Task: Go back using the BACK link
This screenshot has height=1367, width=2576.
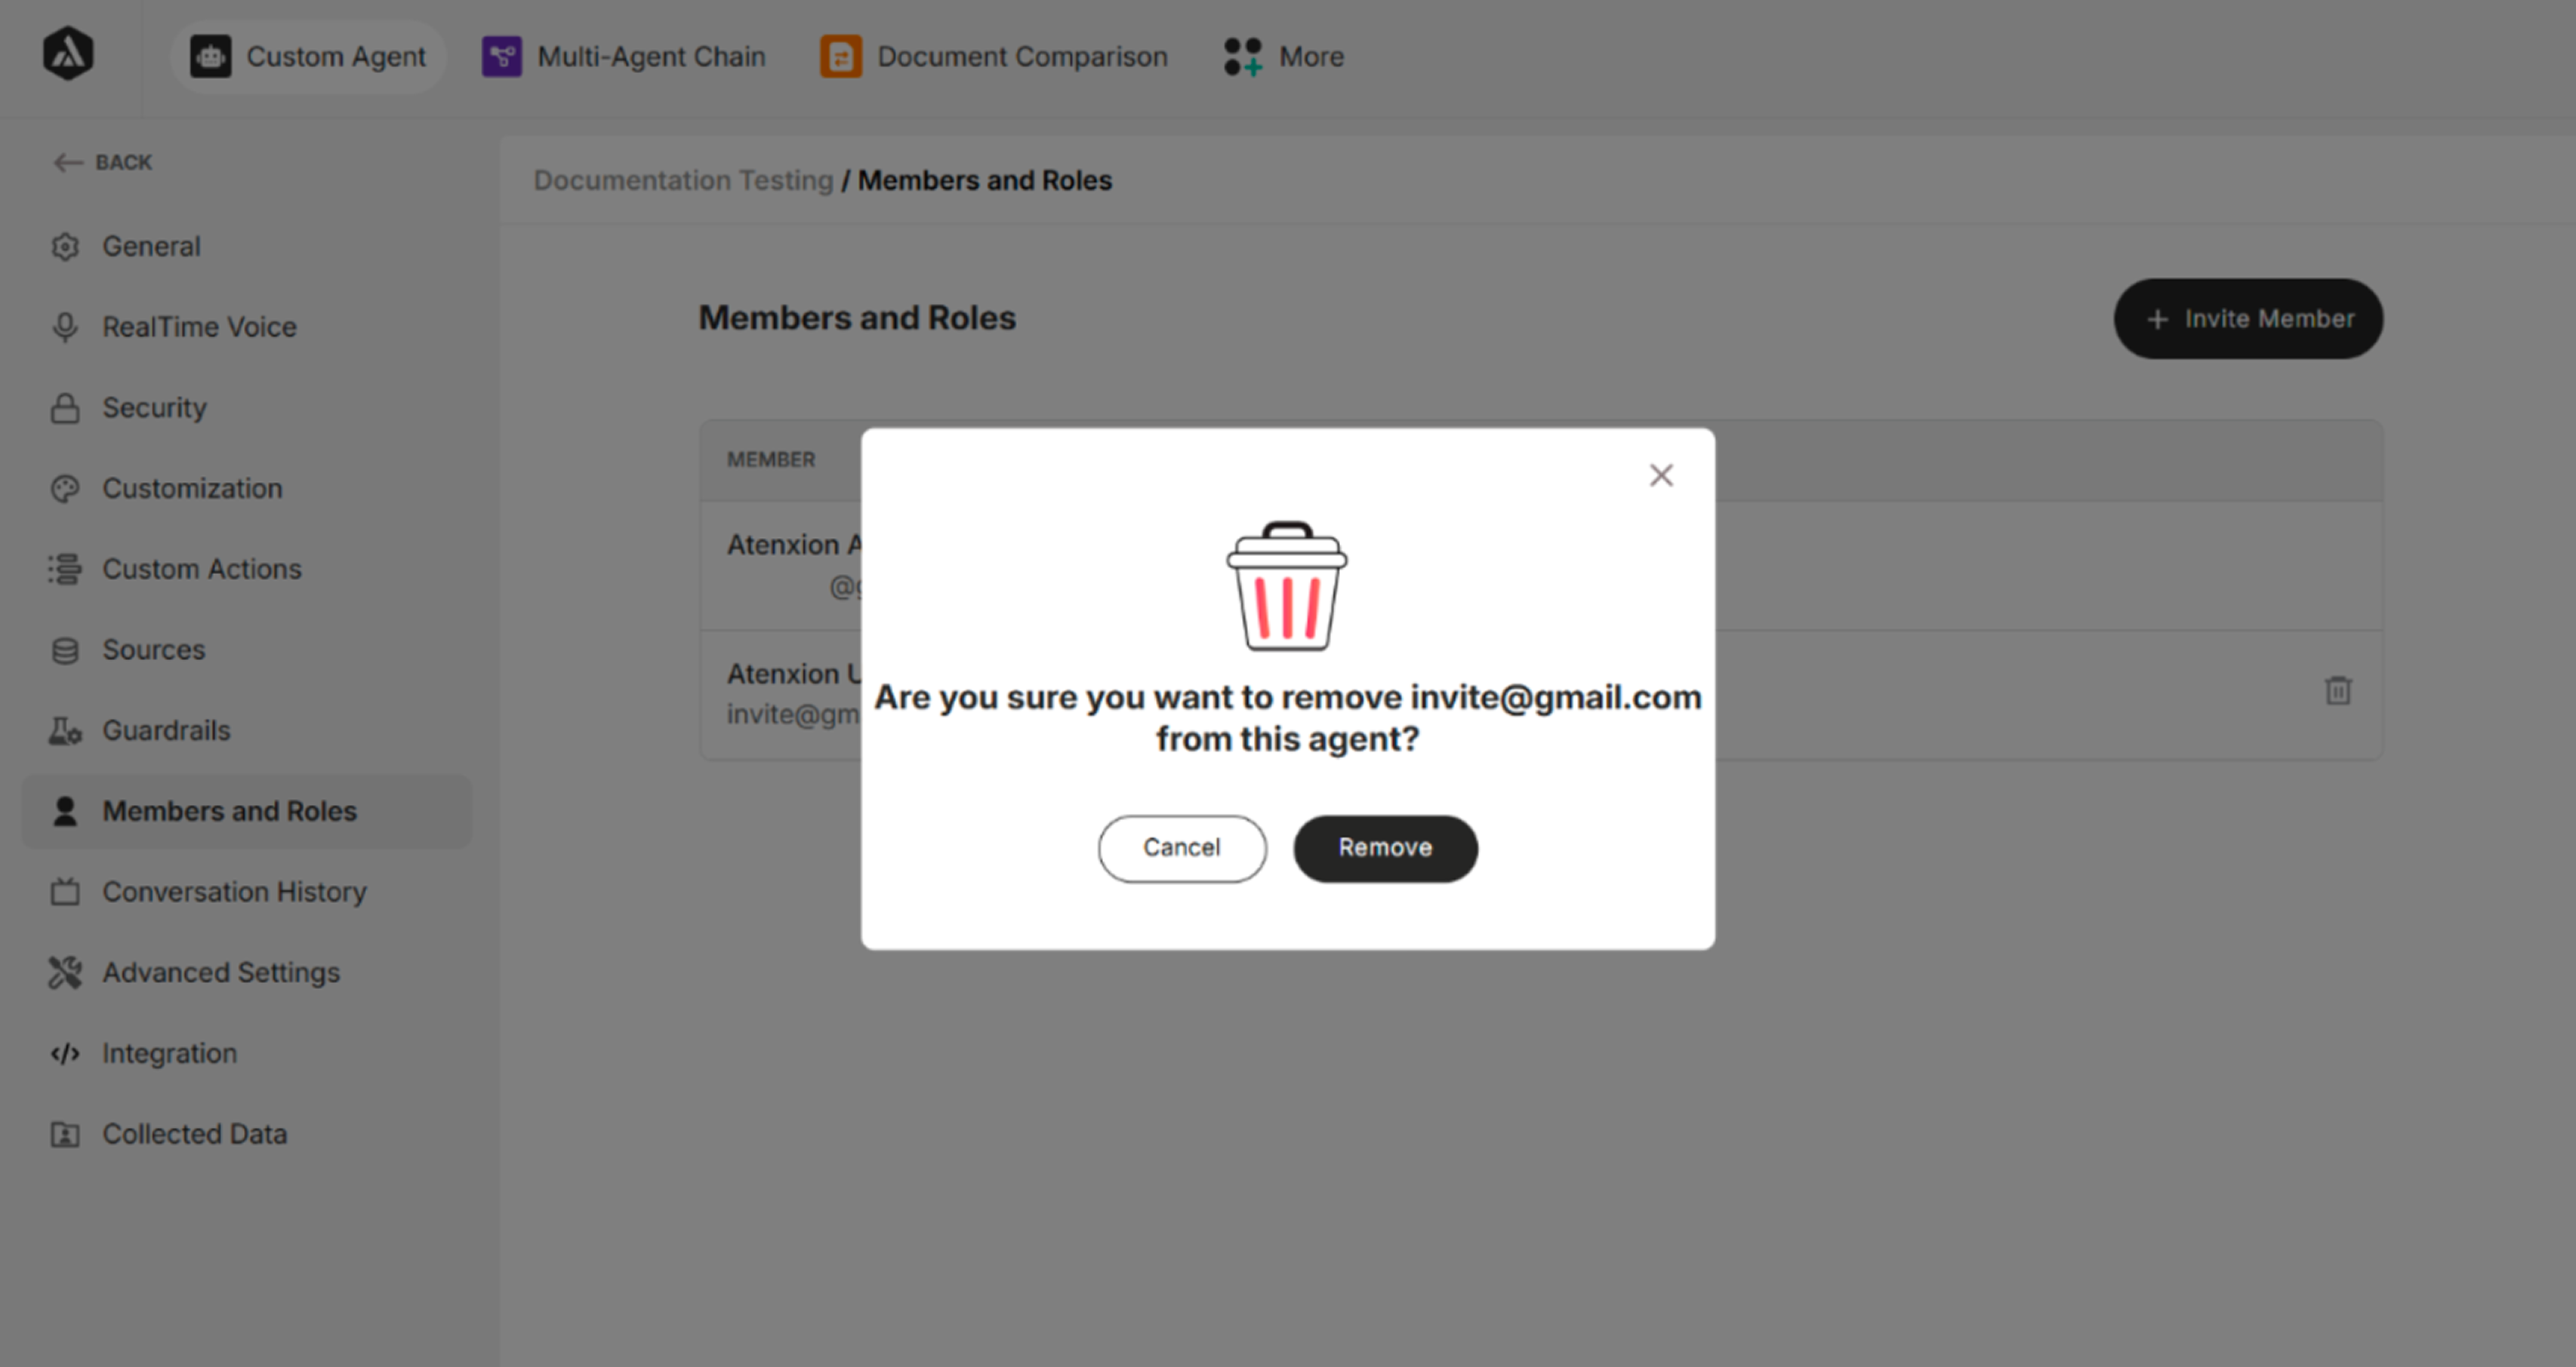Action: (103, 162)
